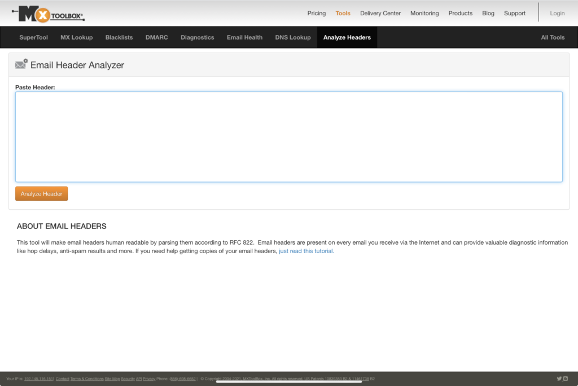The image size is (578, 386).
Task: Go to Delivery Center
Action: tap(380, 14)
